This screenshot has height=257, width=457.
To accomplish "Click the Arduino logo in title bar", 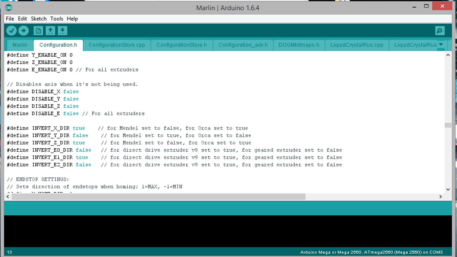I will 9,8.
